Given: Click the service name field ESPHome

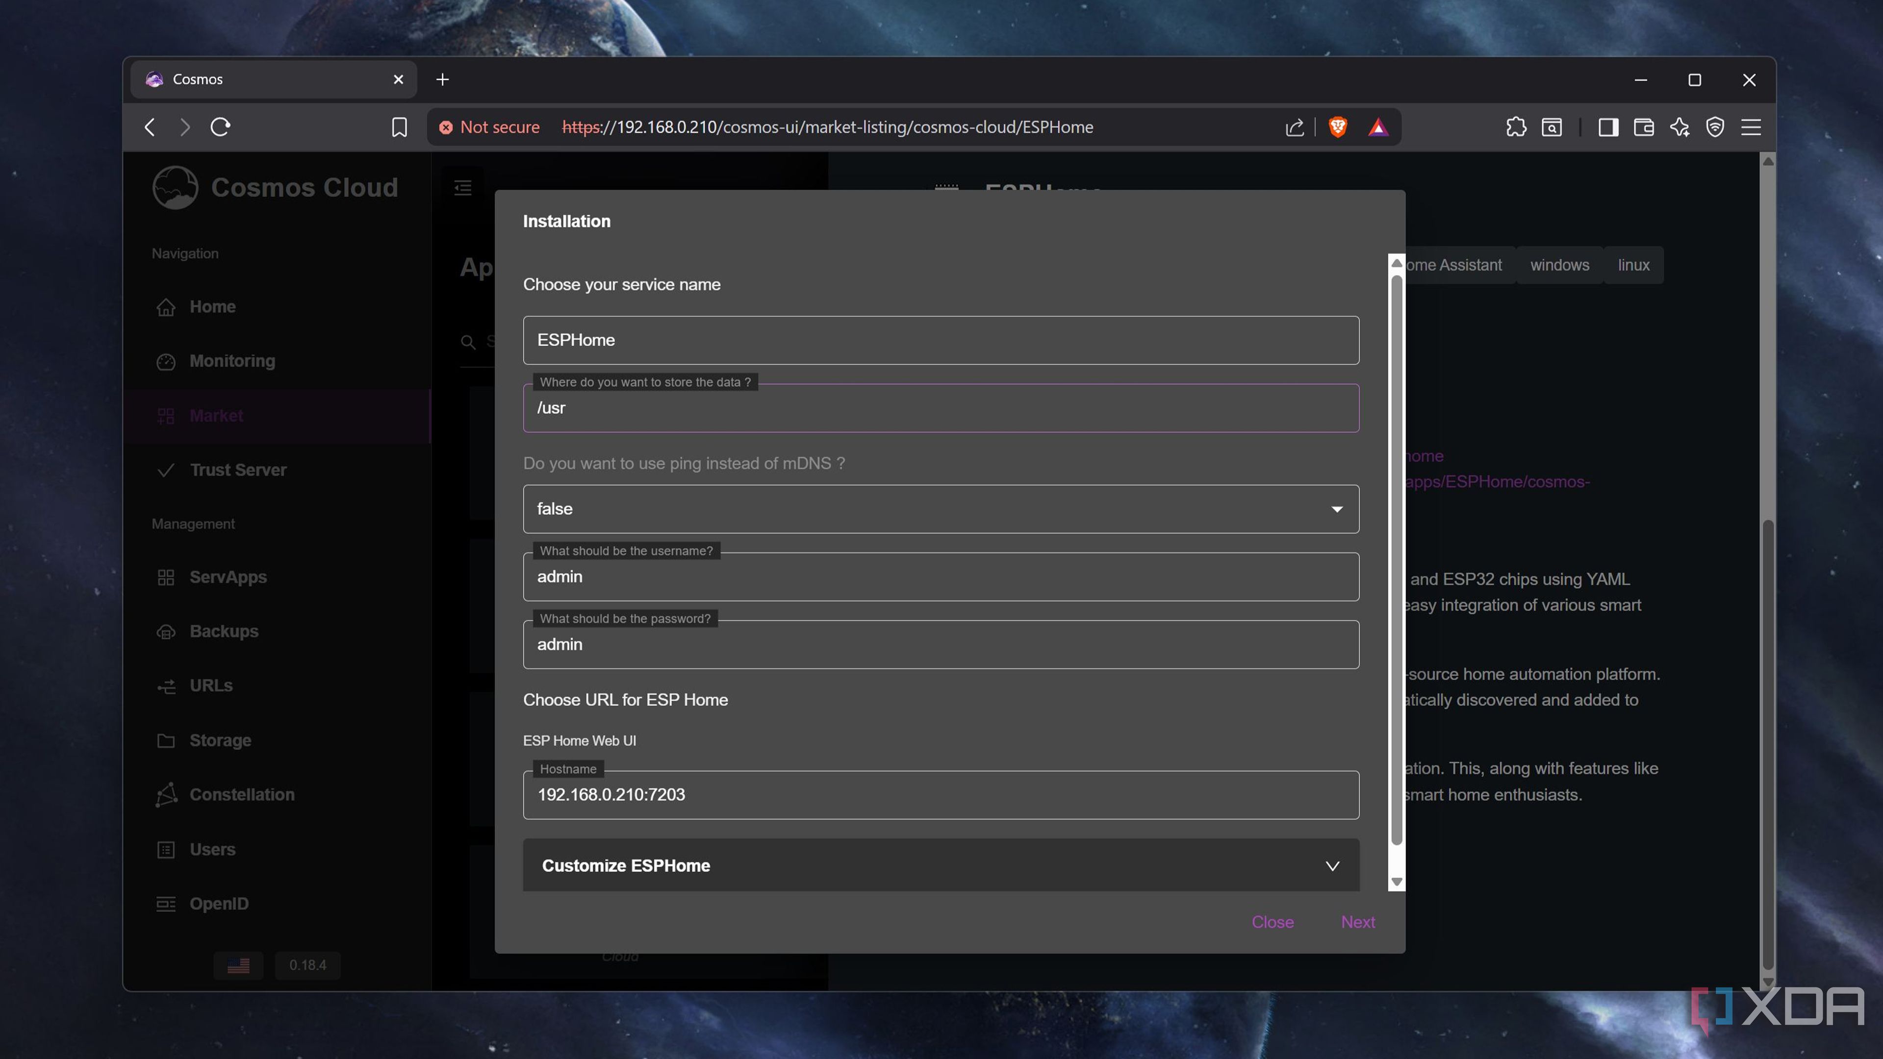Looking at the screenshot, I should [x=941, y=340].
